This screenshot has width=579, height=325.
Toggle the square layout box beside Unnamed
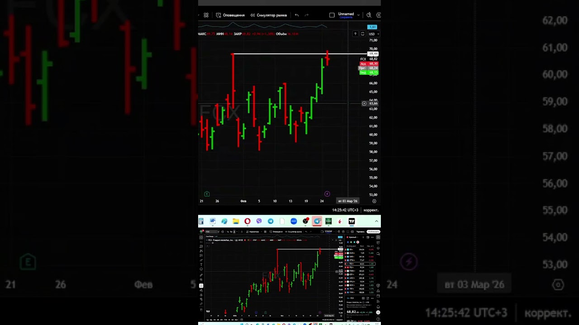[332, 15]
